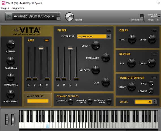
Task: Click the preset play button
Action: coord(9,16)
